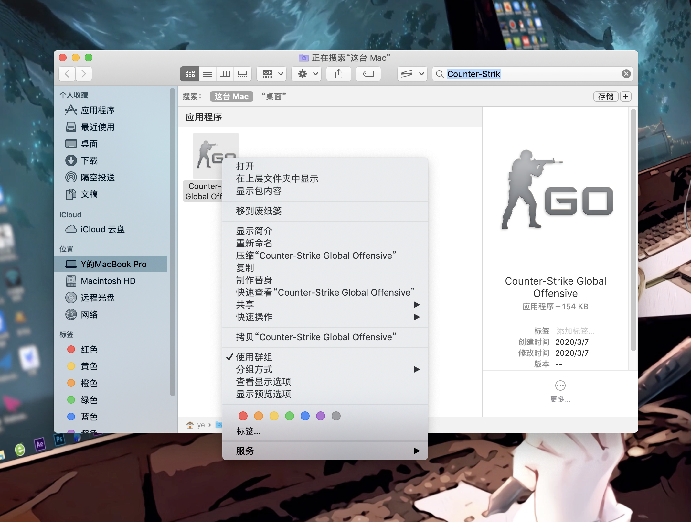Viewport: 691px width, 522px height.
Task: Open 隔空投送 AirDrop in sidebar
Action: coord(111,178)
